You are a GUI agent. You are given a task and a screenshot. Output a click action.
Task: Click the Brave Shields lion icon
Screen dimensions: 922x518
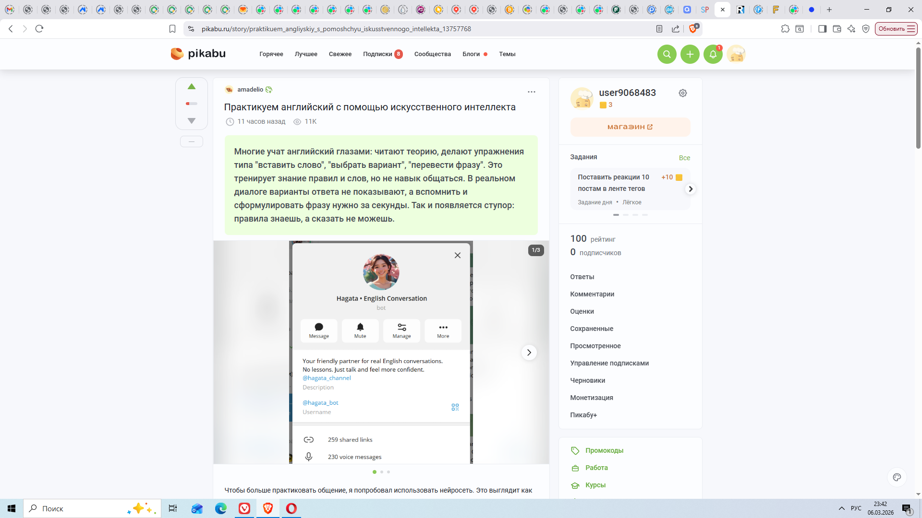pos(693,29)
